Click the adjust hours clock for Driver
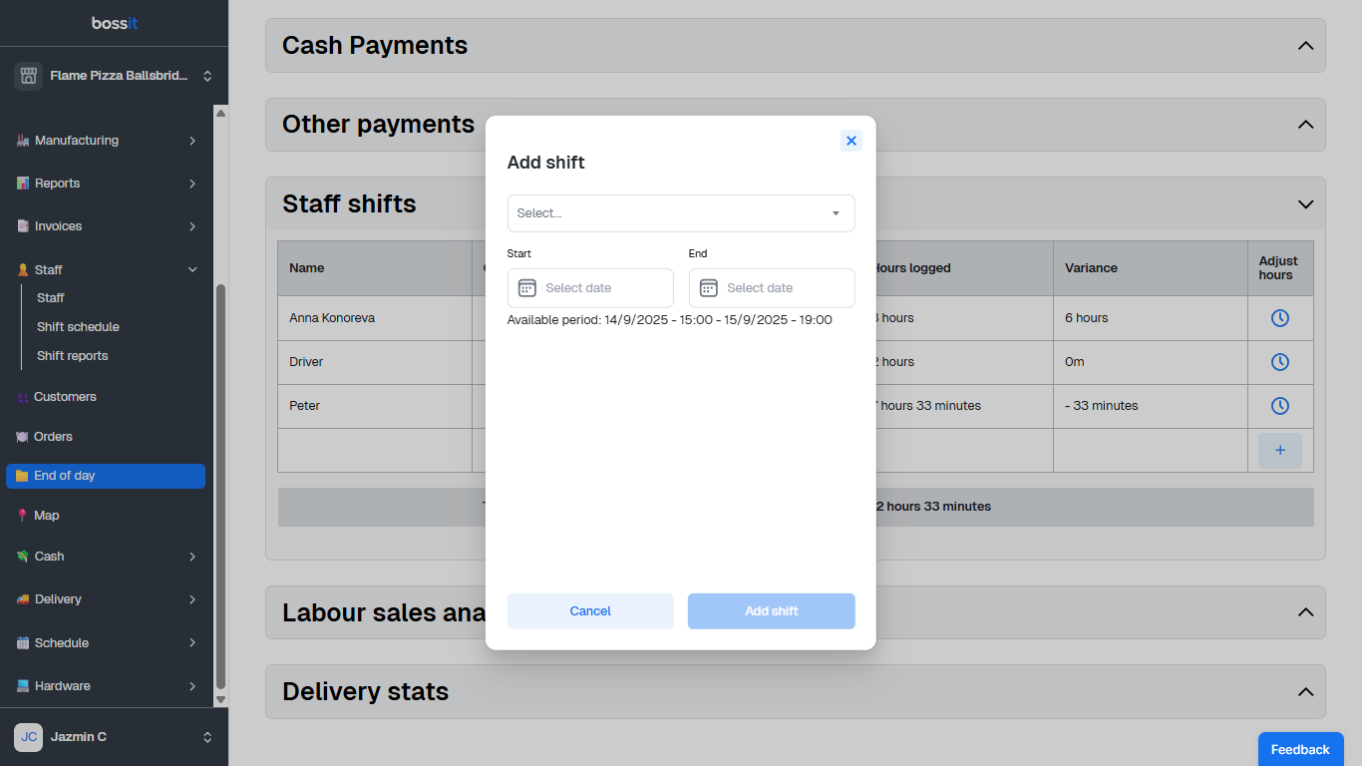The height and width of the screenshot is (766, 1362). click(x=1280, y=362)
